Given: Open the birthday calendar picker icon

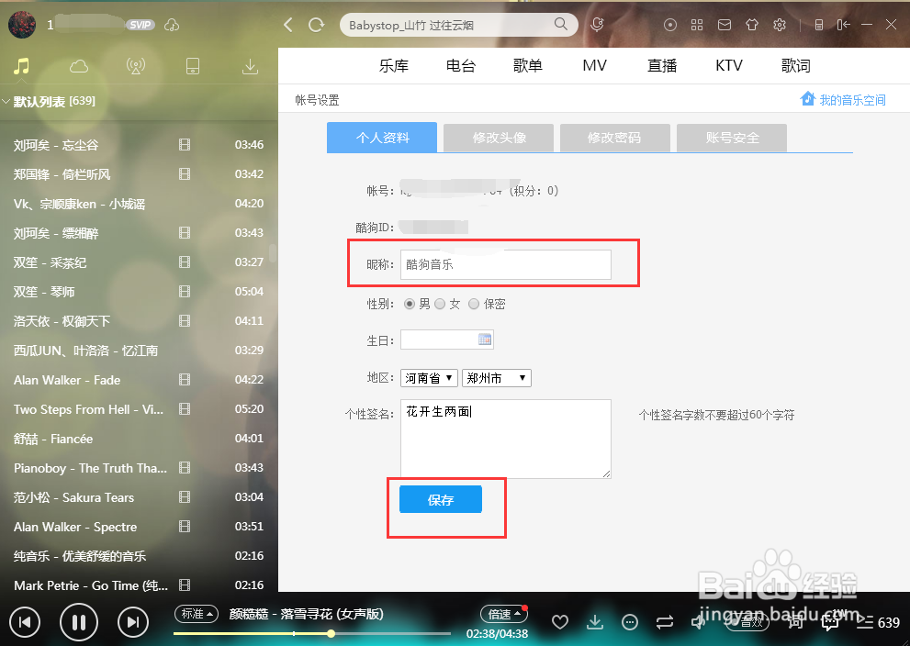Looking at the screenshot, I should click(x=485, y=340).
